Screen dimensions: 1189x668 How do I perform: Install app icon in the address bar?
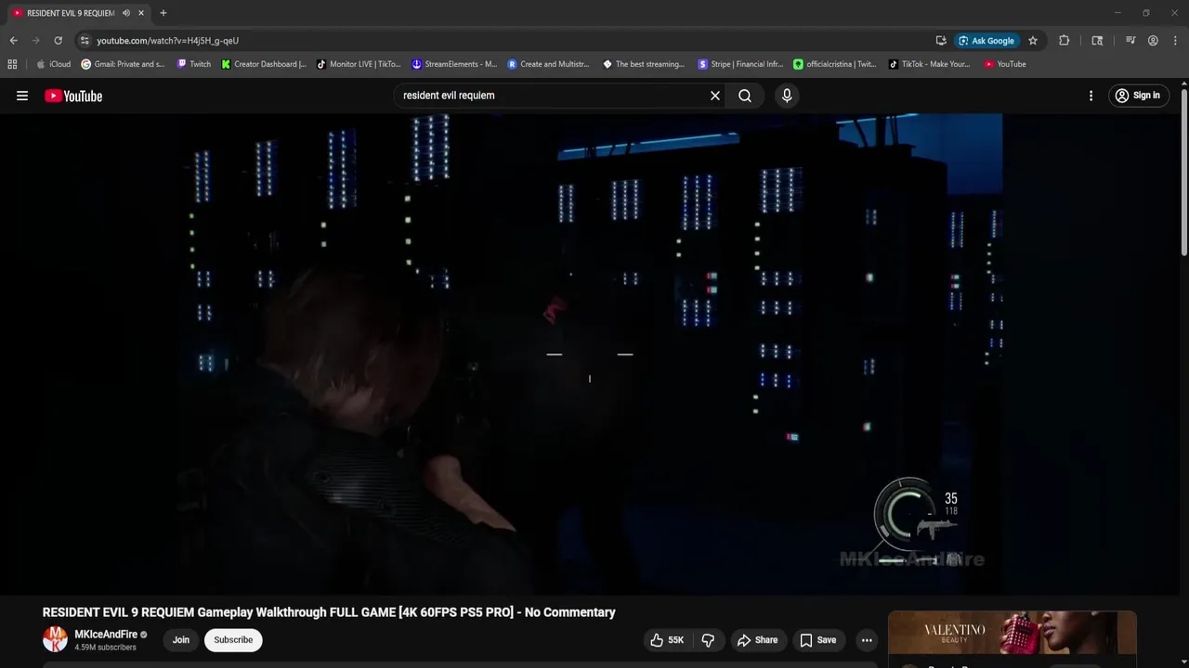tap(941, 41)
